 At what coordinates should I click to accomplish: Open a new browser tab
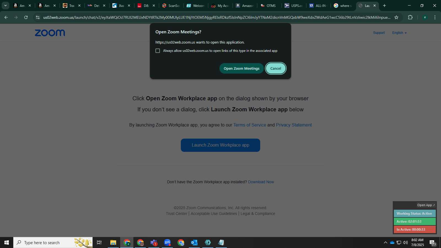coord(384,6)
